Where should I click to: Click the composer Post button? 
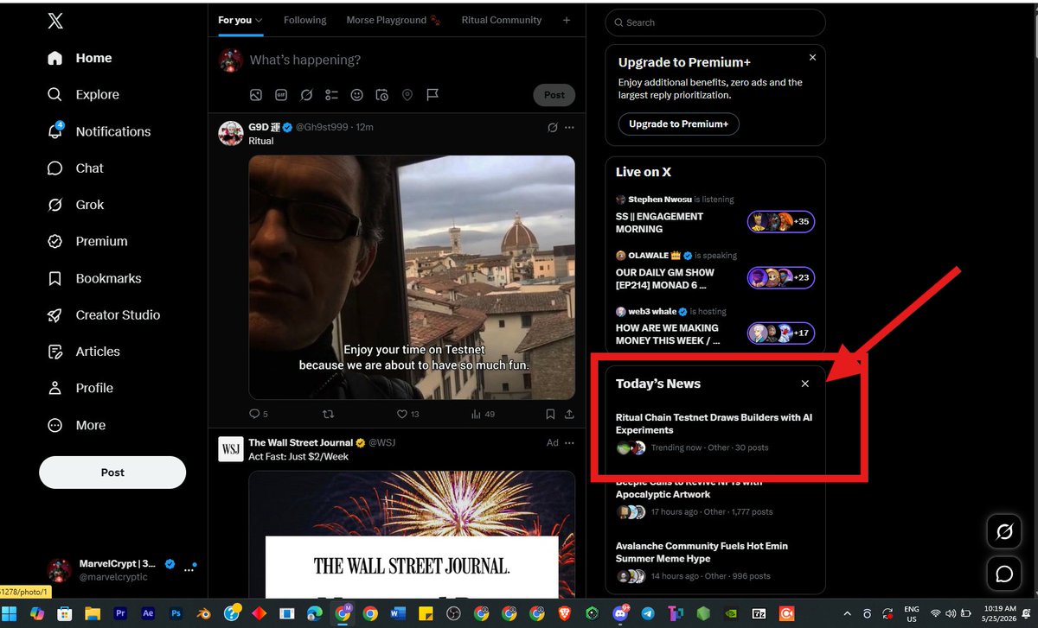click(x=554, y=95)
